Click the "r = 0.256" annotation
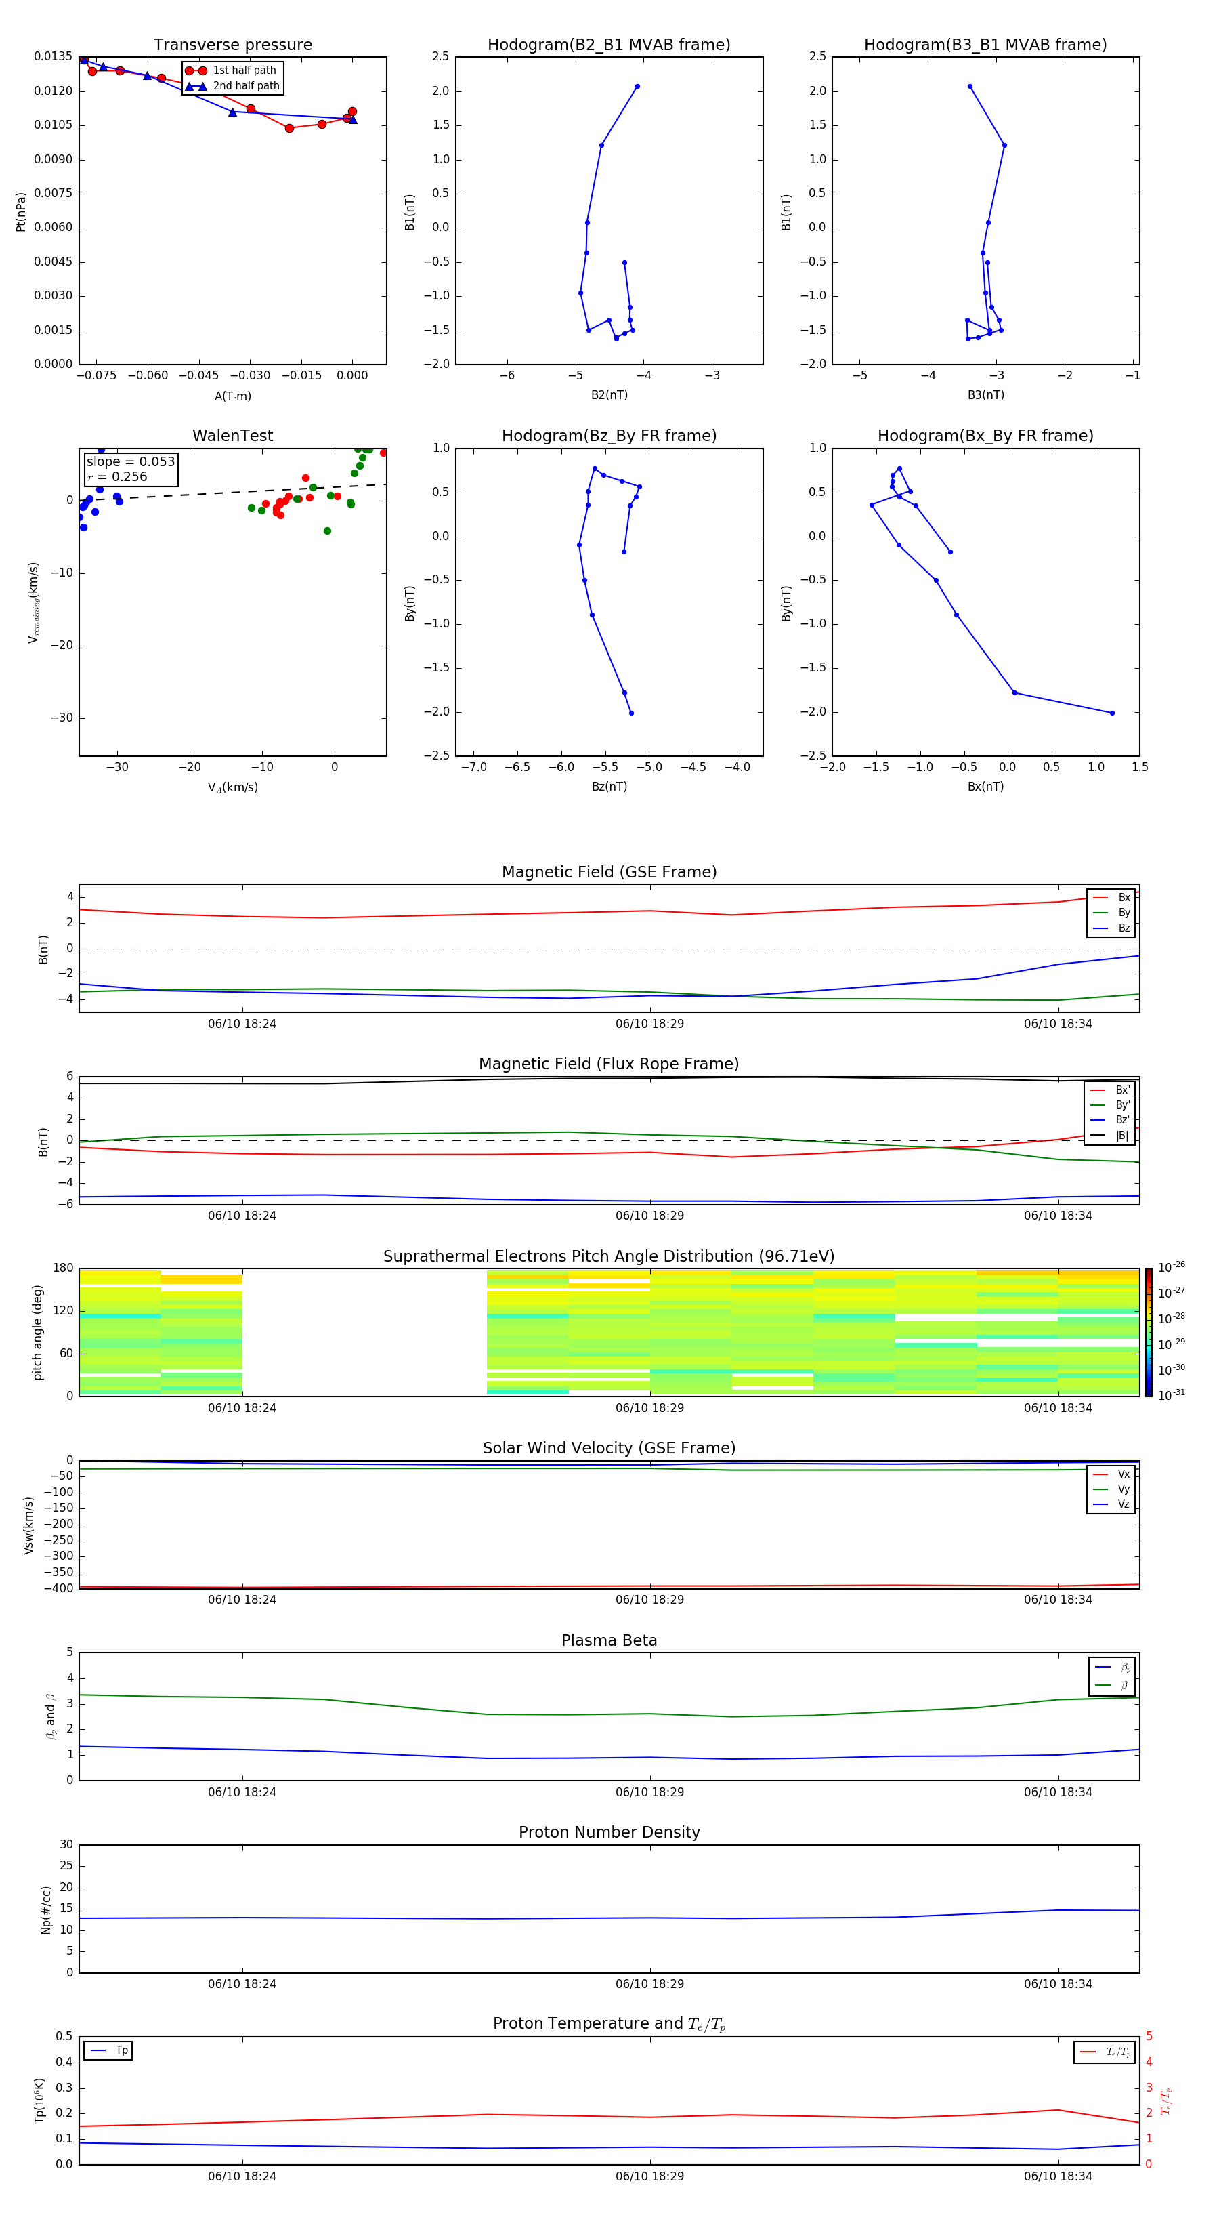1219x2236 pixels. pos(117,476)
